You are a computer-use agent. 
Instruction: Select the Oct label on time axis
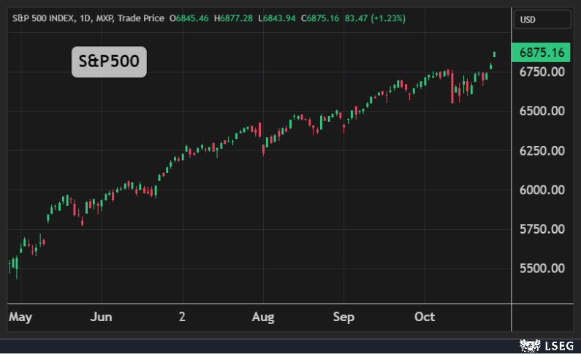(425, 317)
